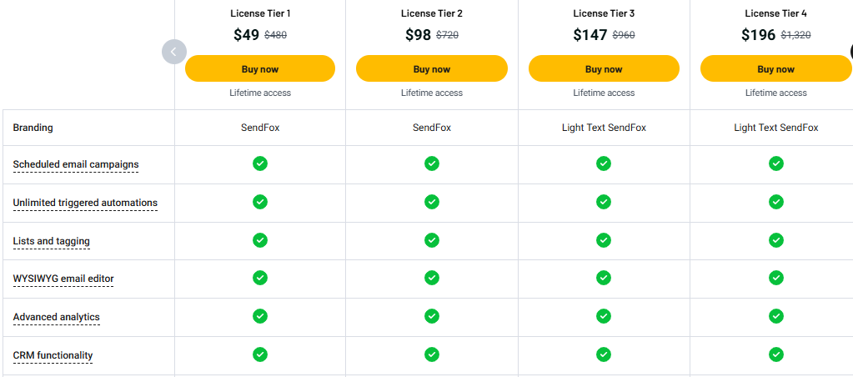Viewport: 853px width, 377px height.
Task: Click Tier 4 checkmark for WYSIWYG email editor
Action: (x=776, y=278)
